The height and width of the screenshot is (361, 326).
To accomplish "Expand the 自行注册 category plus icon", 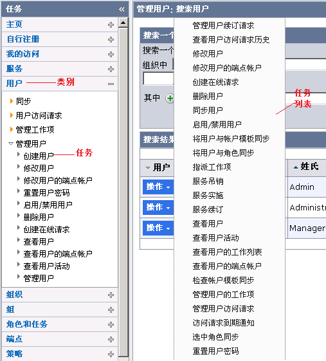I will tap(111, 39).
